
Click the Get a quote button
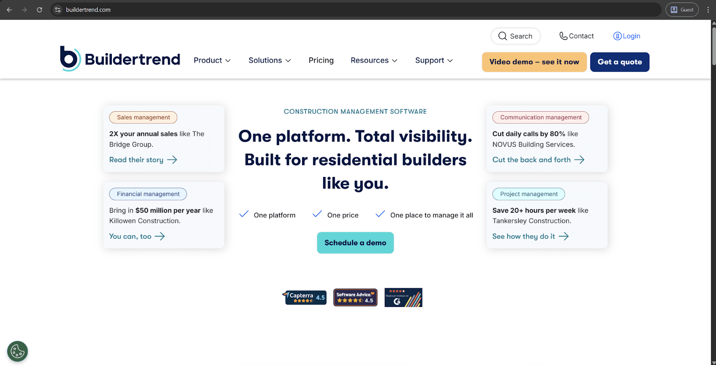coord(619,62)
